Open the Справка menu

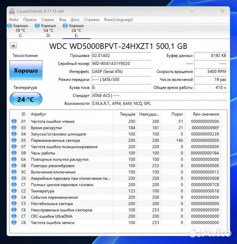(92, 19)
